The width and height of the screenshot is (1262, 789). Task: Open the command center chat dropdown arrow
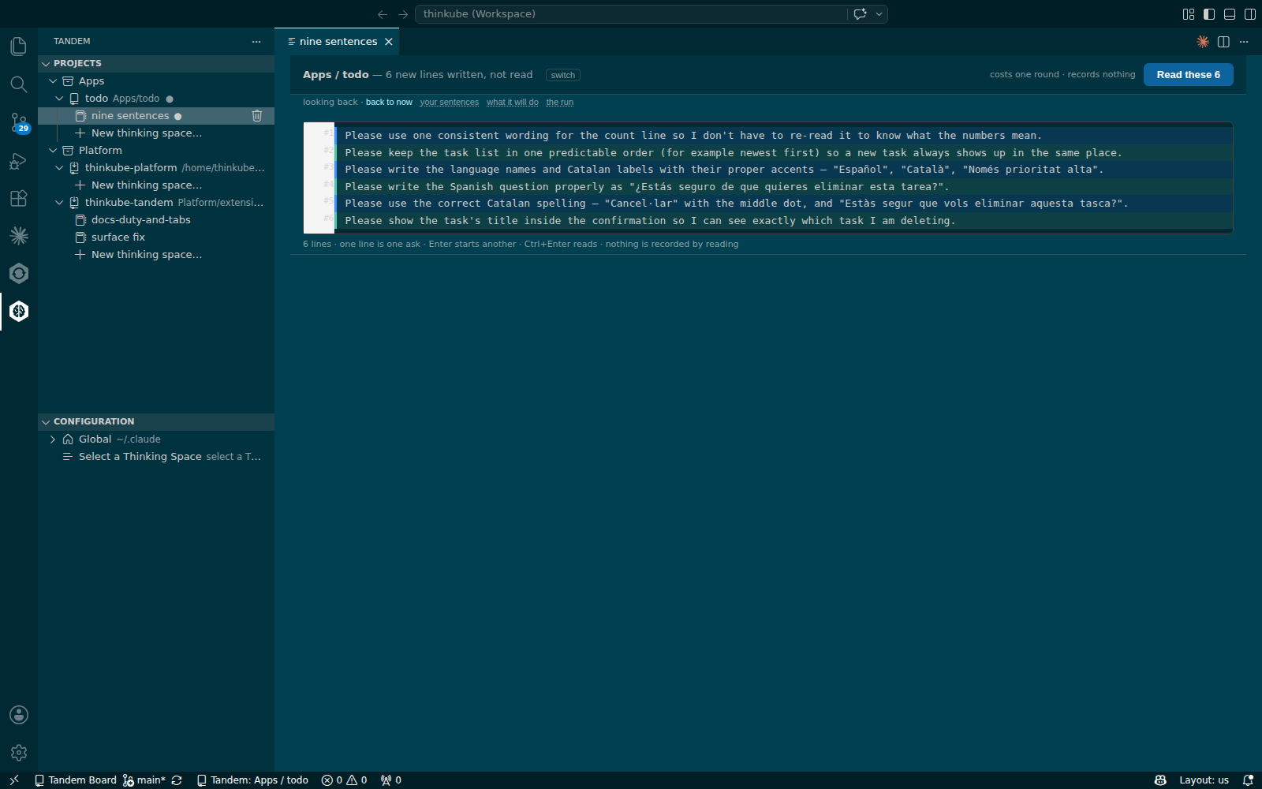(879, 14)
